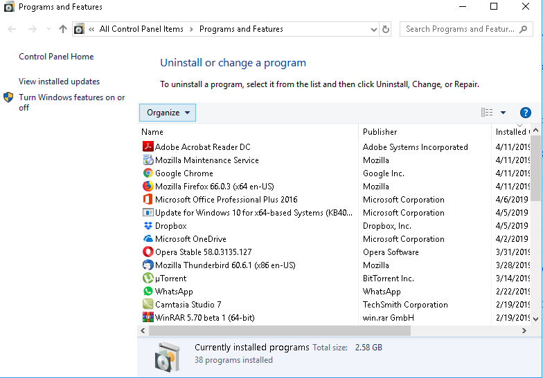Viewport: 543px width, 378px height.
Task: Select the Google Chrome entry name
Action: (x=184, y=173)
